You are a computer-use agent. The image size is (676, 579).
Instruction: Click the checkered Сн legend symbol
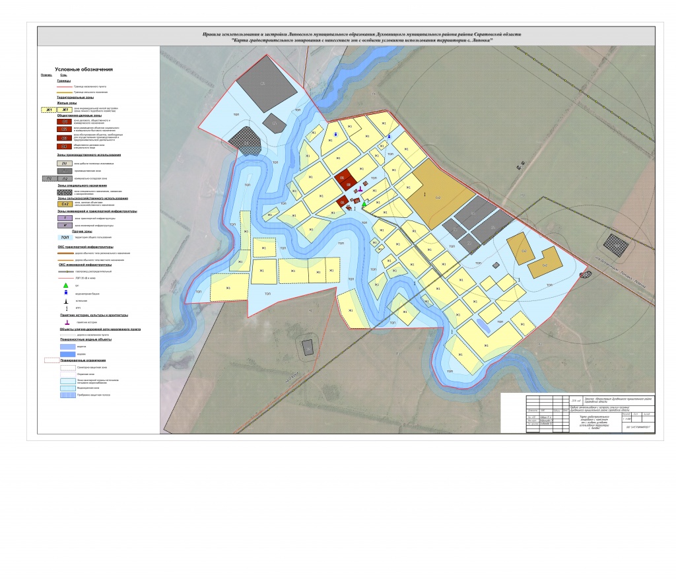[x=65, y=192]
